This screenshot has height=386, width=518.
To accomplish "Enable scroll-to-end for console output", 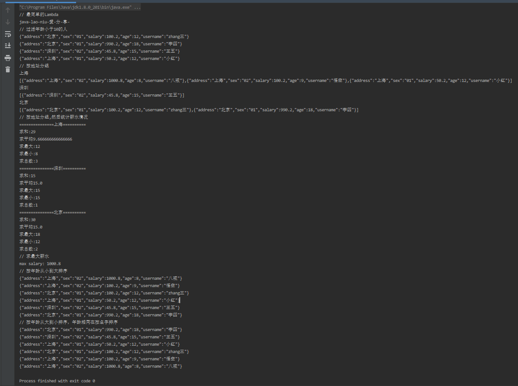I will pos(7,45).
